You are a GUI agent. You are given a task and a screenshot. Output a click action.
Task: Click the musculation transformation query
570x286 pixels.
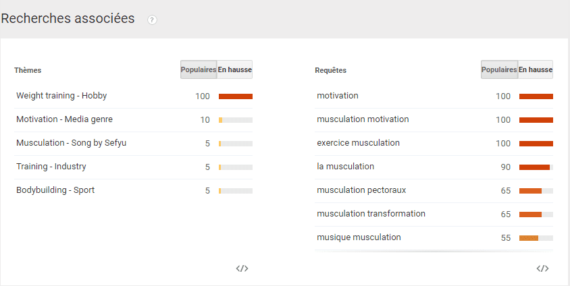(371, 214)
